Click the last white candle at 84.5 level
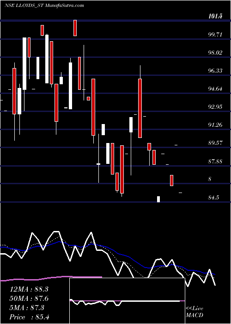Image resolution: width=231 pixels, height=324 pixels. click(x=158, y=199)
